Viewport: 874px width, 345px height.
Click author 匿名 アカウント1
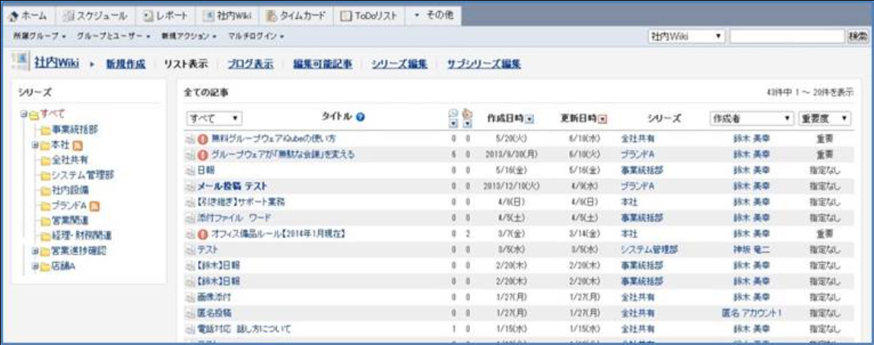point(752,313)
